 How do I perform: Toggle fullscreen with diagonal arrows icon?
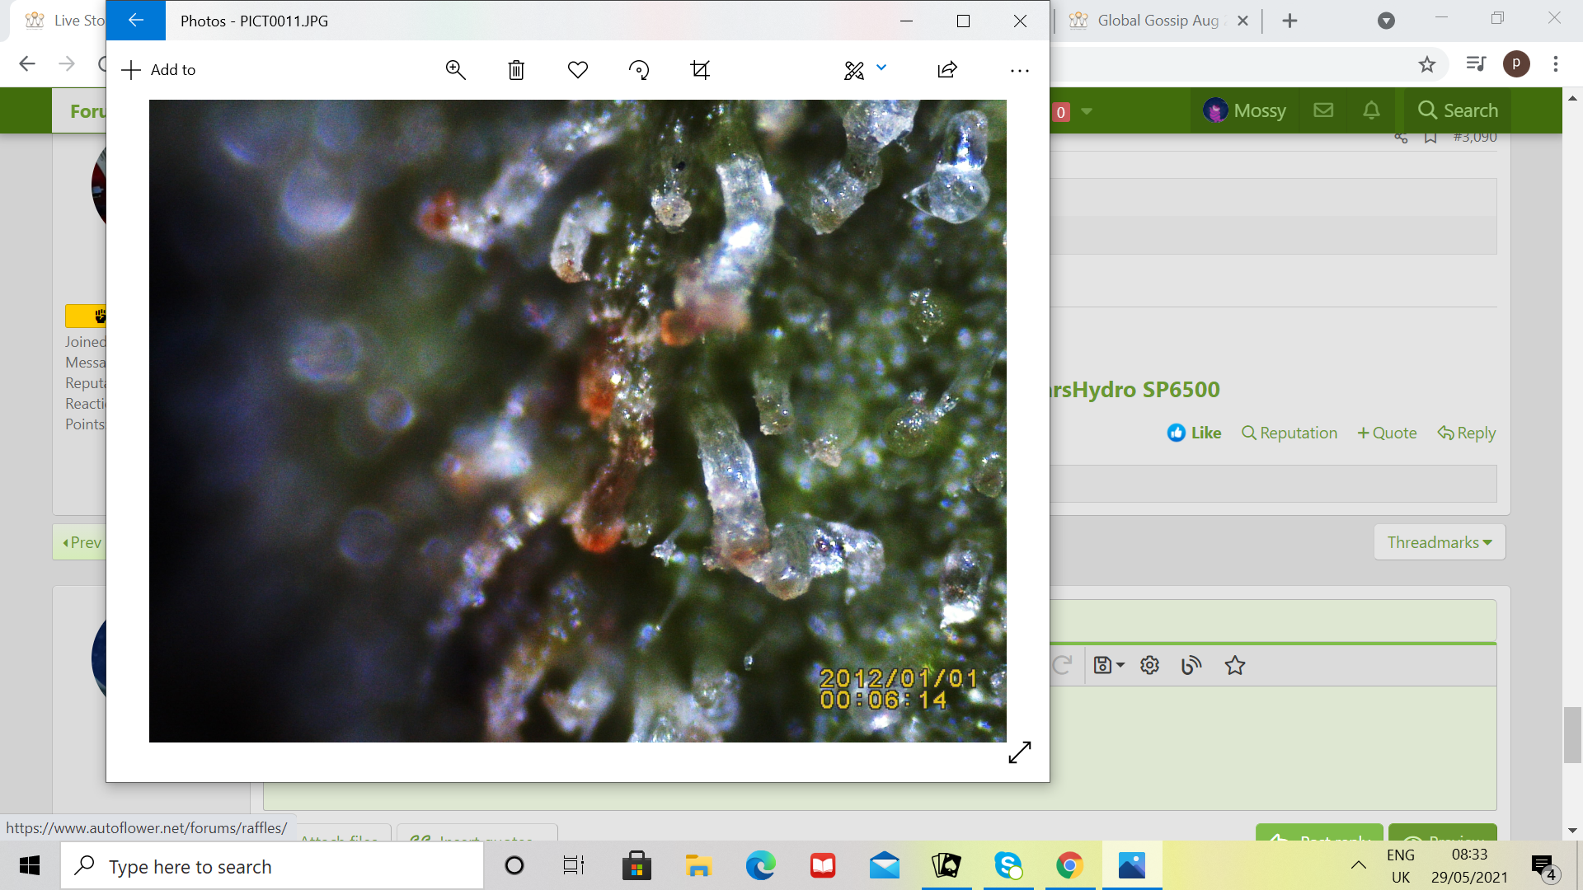pyautogui.click(x=1020, y=752)
